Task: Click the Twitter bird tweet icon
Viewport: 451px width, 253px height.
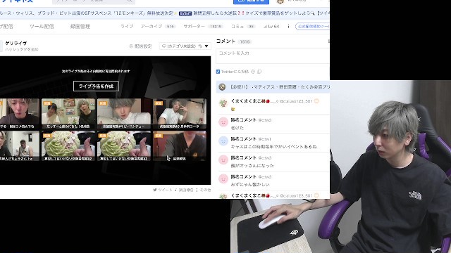Action: 155,190
